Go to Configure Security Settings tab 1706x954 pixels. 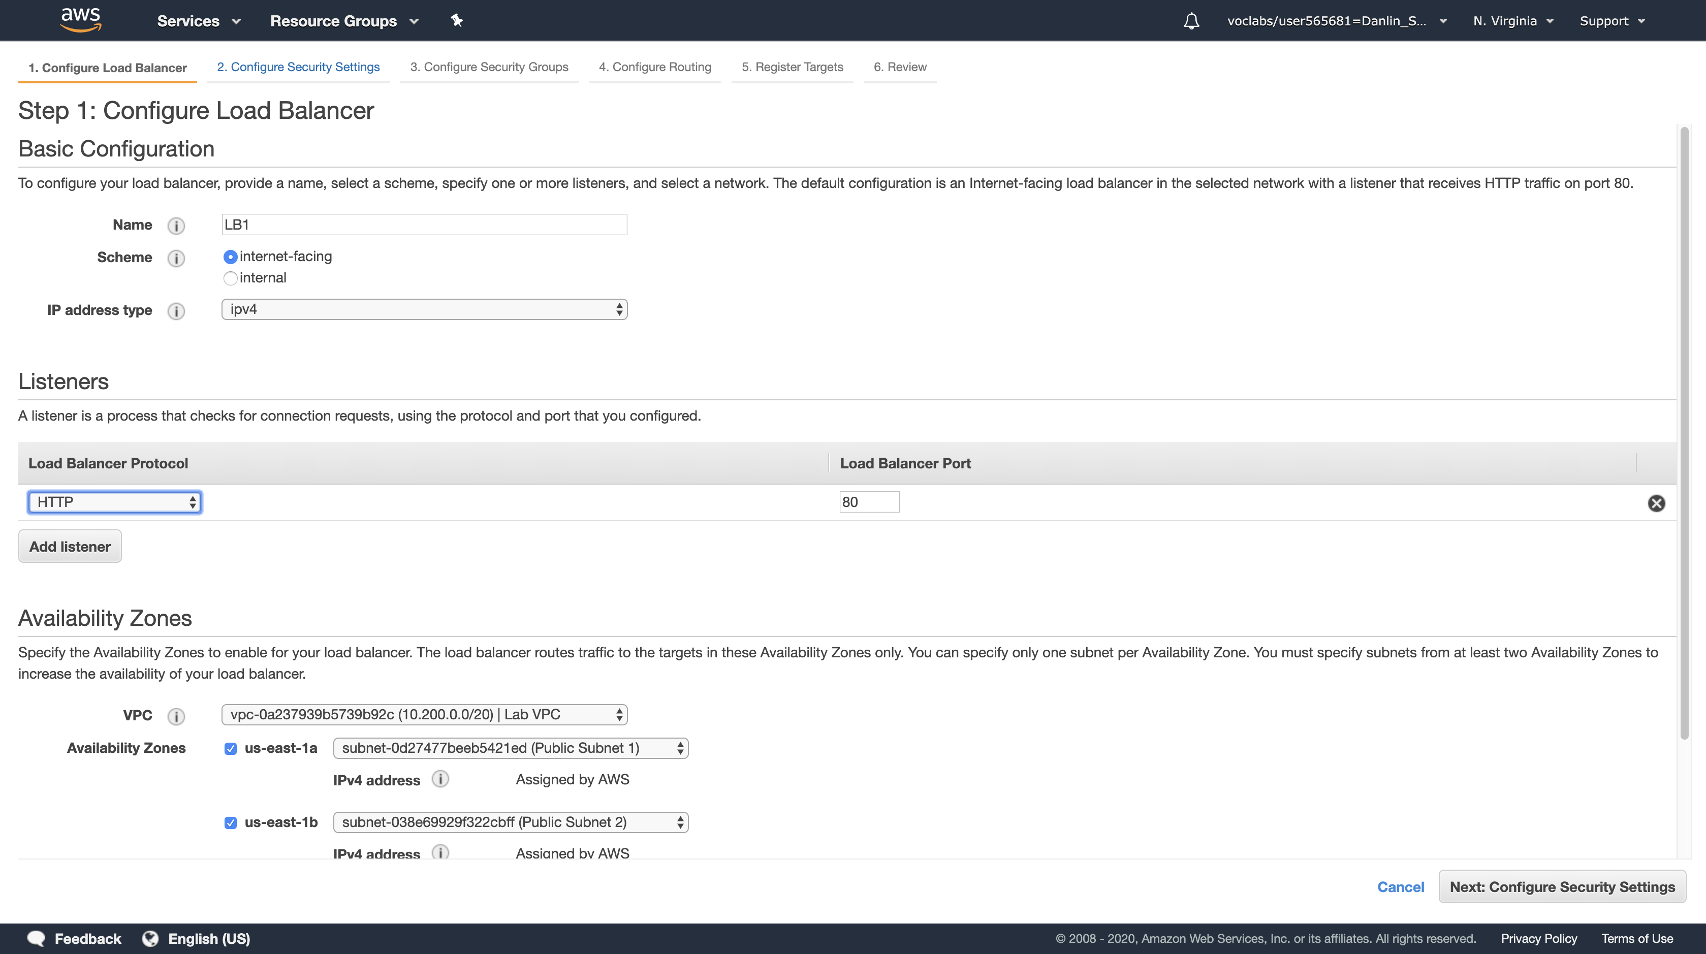298,67
